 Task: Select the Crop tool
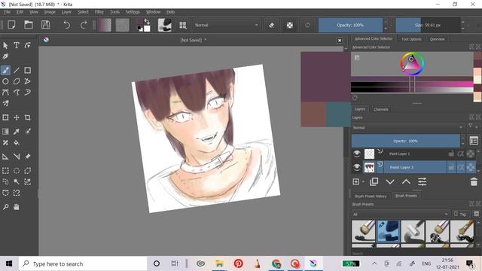pyautogui.click(x=28, y=117)
